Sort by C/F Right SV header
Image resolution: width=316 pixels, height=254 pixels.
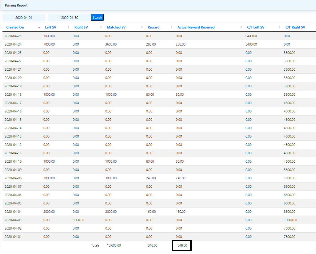point(295,27)
